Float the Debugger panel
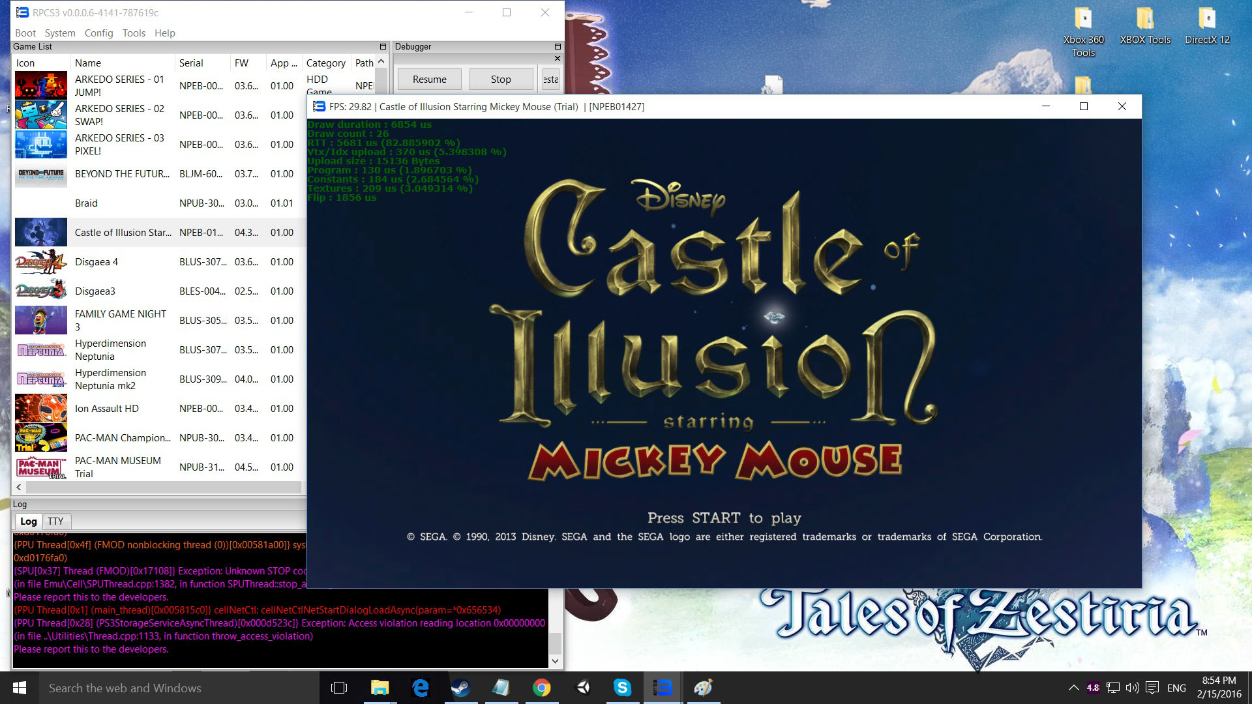The height and width of the screenshot is (704, 1252). coord(558,47)
